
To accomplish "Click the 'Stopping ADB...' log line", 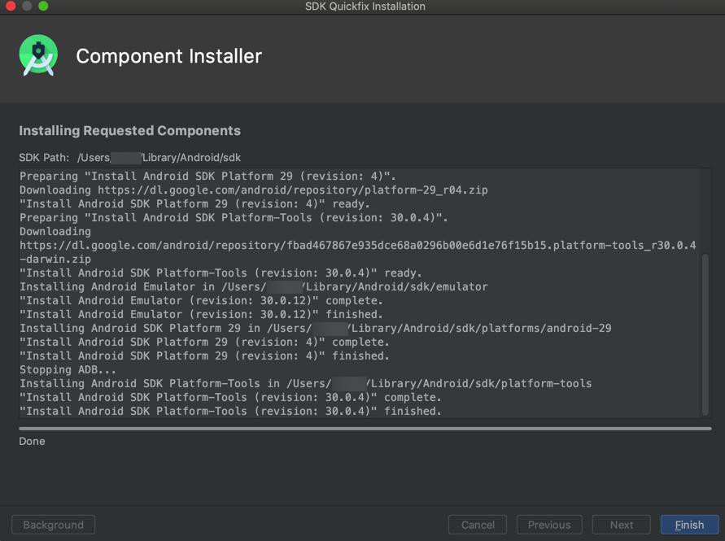I will [68, 370].
